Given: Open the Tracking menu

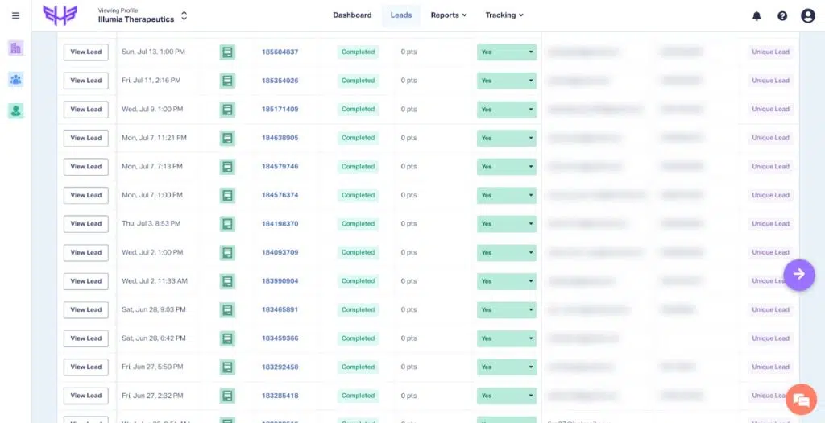Looking at the screenshot, I should 504,15.
